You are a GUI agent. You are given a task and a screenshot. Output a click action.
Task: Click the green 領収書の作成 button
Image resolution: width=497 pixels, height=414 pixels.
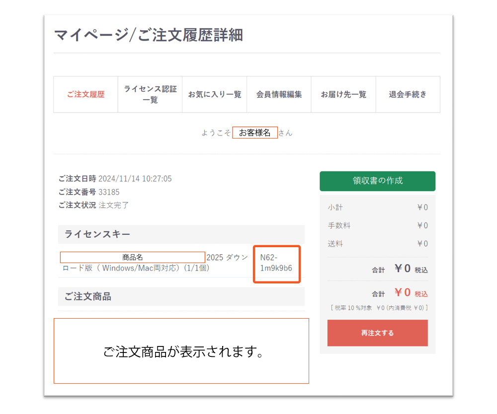[378, 181]
